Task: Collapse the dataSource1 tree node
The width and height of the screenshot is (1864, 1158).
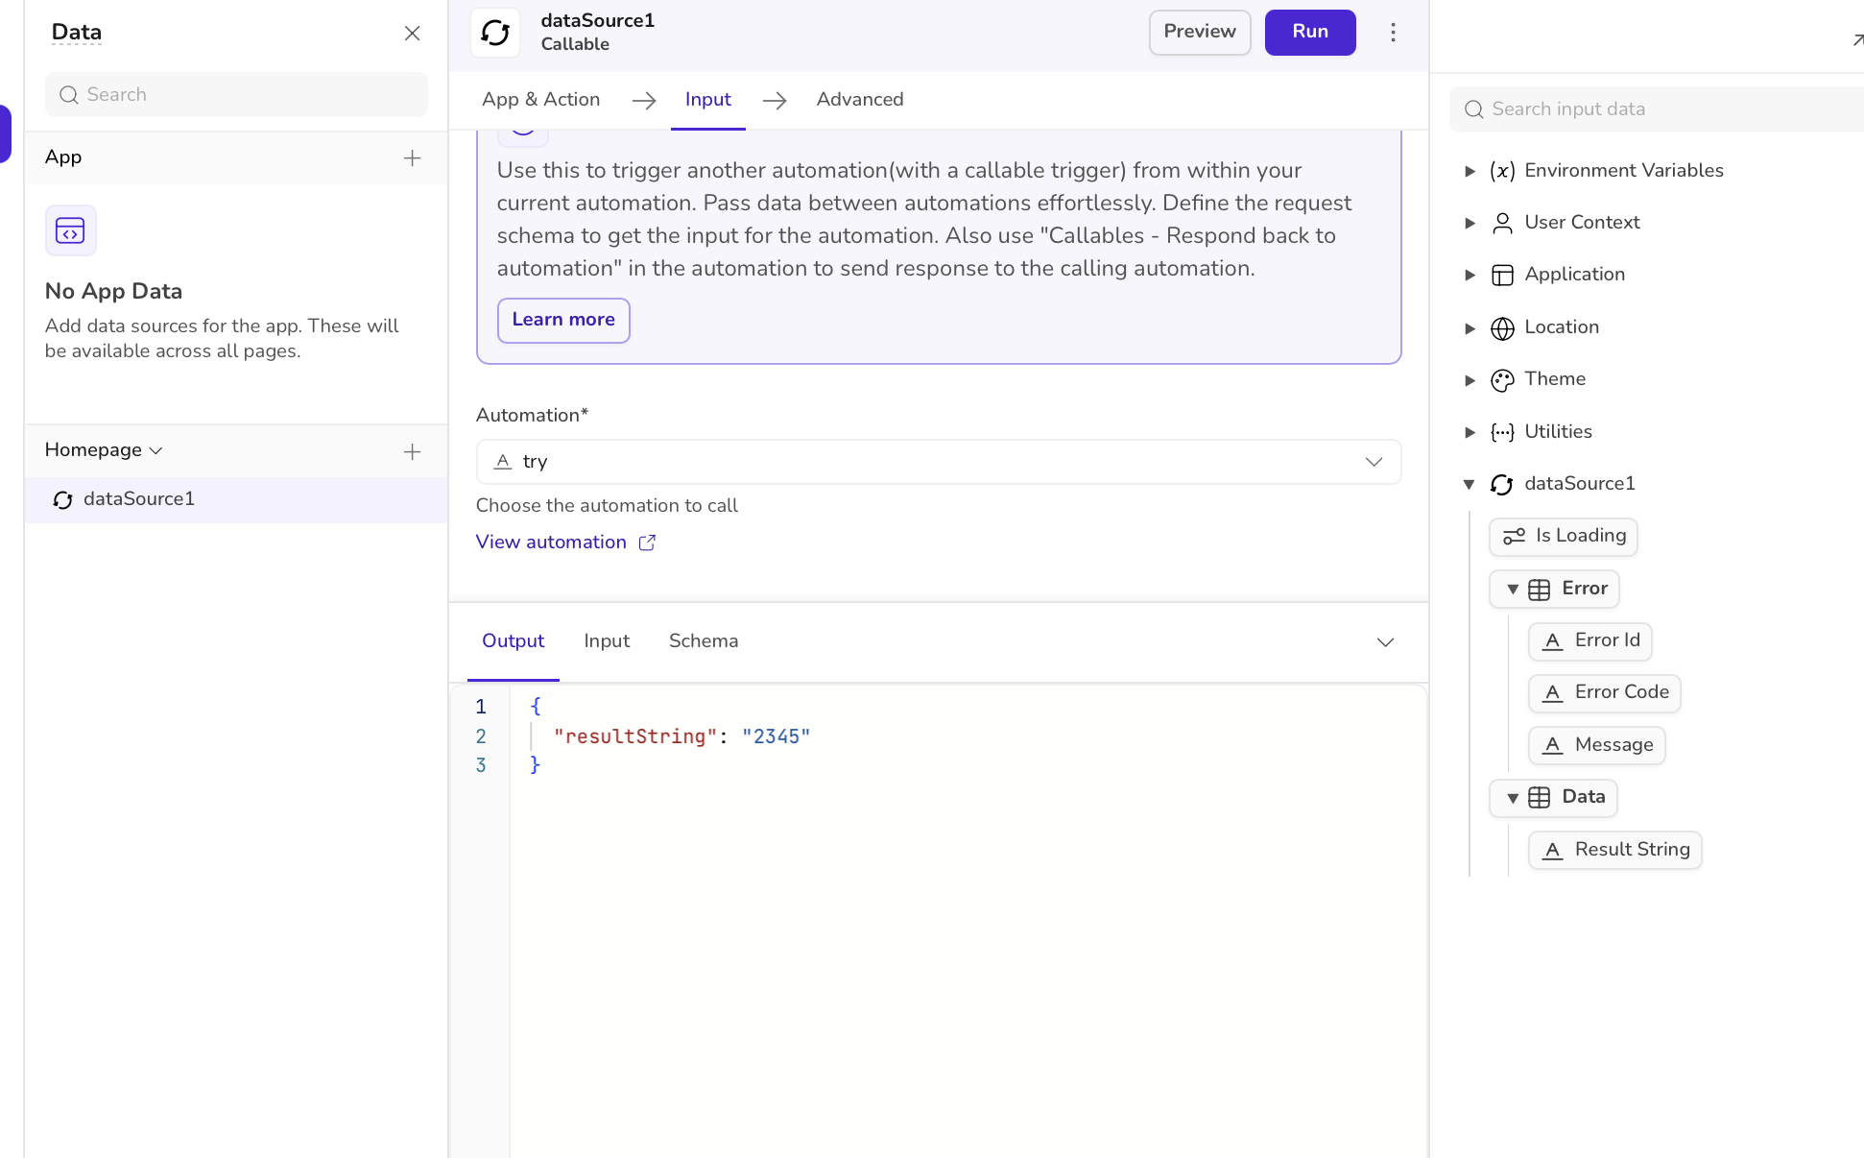Action: click(x=1470, y=484)
